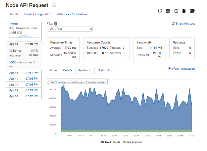Click the play icon for simulation
Screen dimensions: 207x151
pos(170,68)
